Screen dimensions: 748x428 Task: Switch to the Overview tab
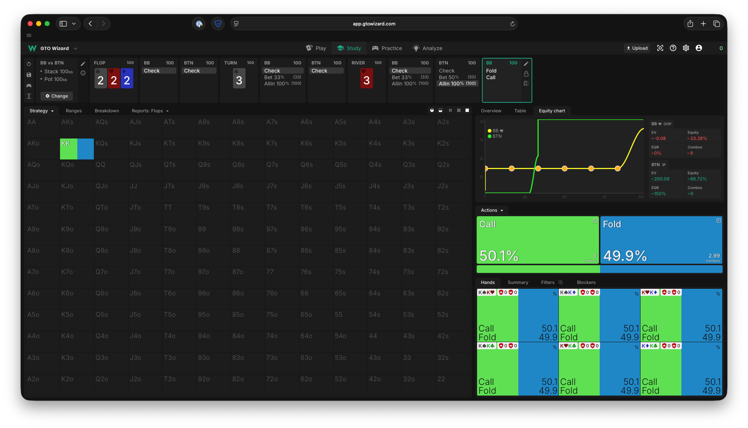(491, 111)
